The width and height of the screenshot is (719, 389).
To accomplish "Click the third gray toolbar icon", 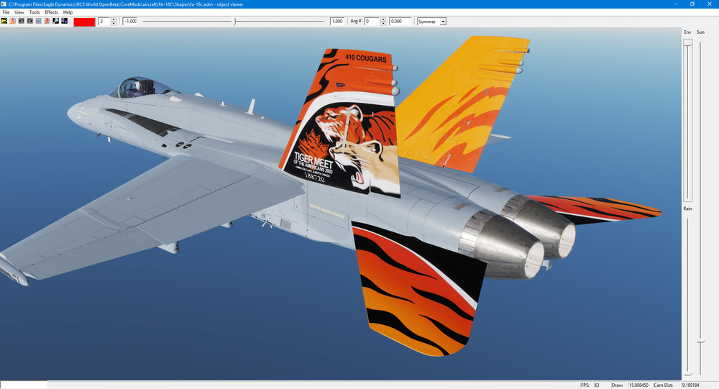I will [22, 21].
